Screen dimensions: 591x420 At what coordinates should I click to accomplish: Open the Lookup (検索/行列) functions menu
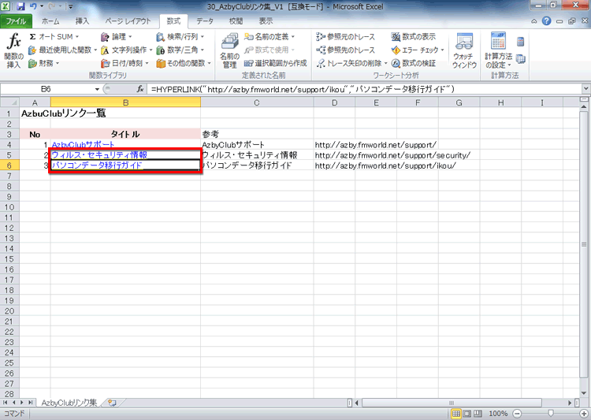pos(180,37)
